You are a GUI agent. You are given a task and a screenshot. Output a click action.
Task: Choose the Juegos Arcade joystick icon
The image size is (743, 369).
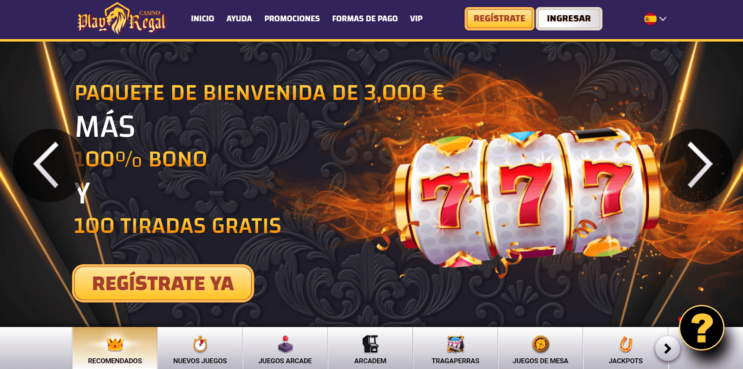[285, 344]
